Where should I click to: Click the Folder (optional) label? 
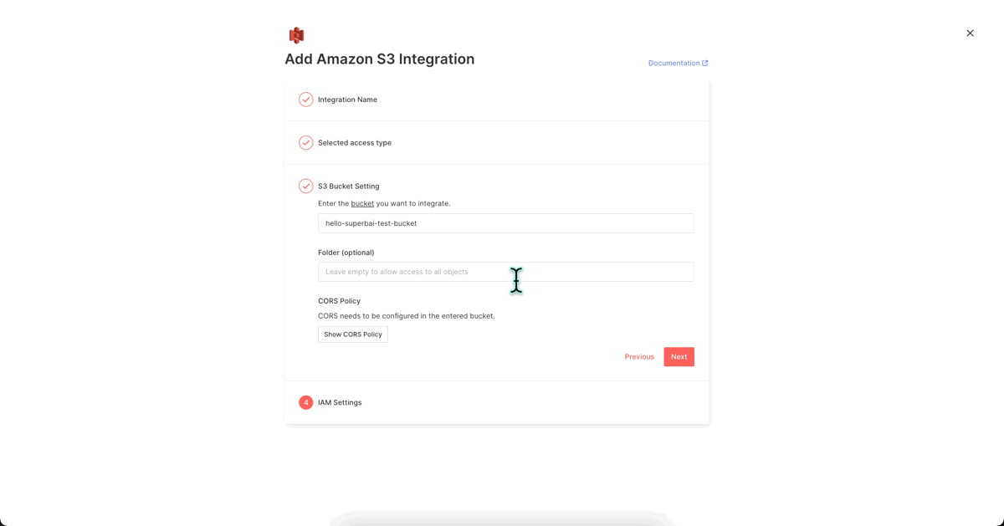pyautogui.click(x=346, y=253)
